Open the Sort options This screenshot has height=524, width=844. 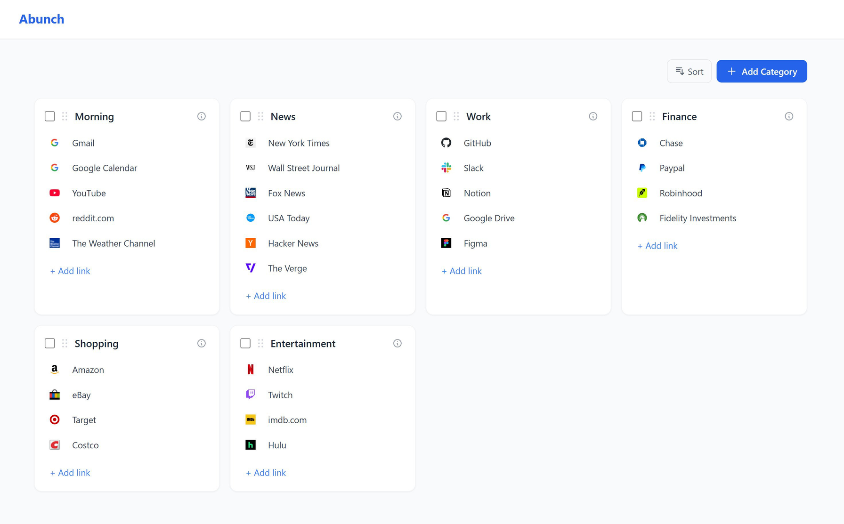[690, 71]
